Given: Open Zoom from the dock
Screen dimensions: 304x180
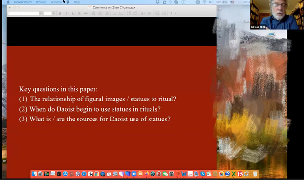Looking at the screenshot, I should (x=134, y=174).
